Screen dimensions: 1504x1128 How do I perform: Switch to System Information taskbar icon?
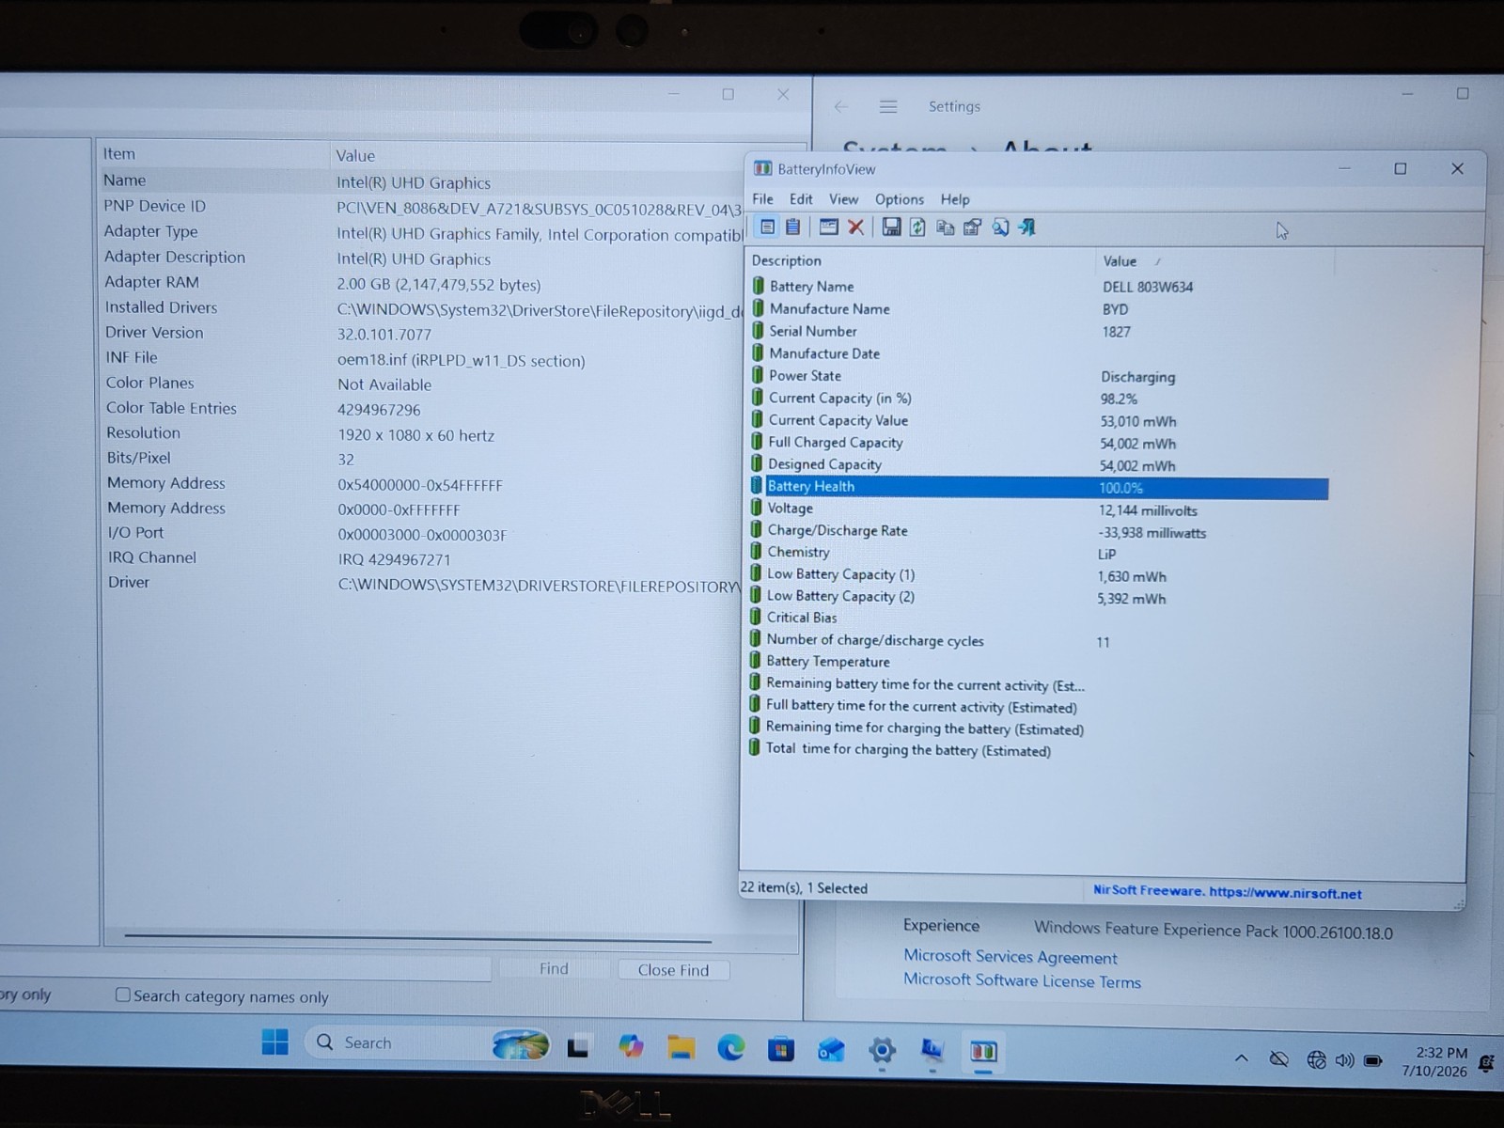tap(932, 1050)
